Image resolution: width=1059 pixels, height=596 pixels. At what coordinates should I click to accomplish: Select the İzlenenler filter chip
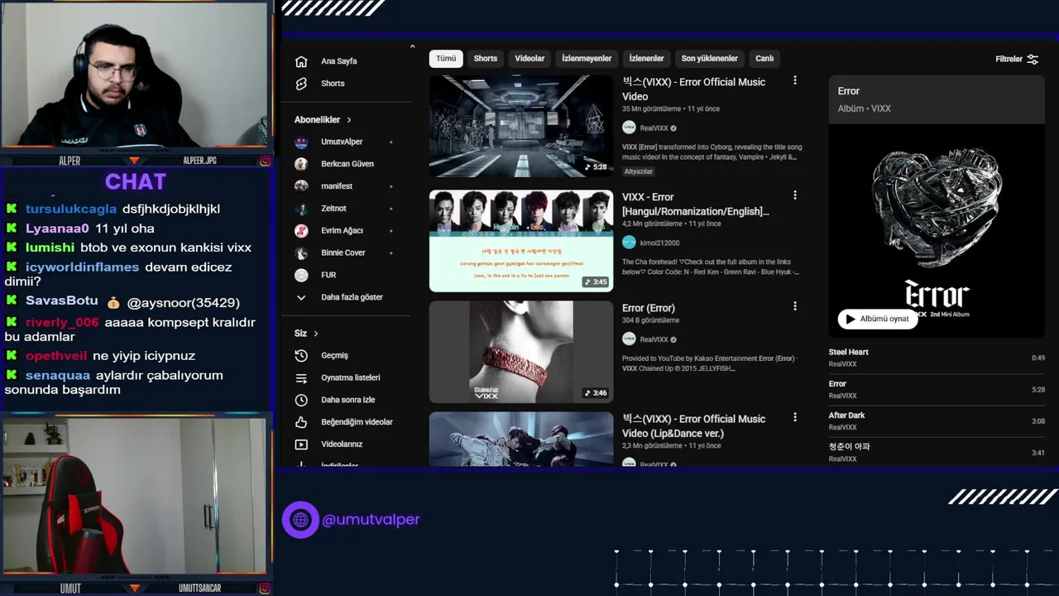pyautogui.click(x=646, y=59)
